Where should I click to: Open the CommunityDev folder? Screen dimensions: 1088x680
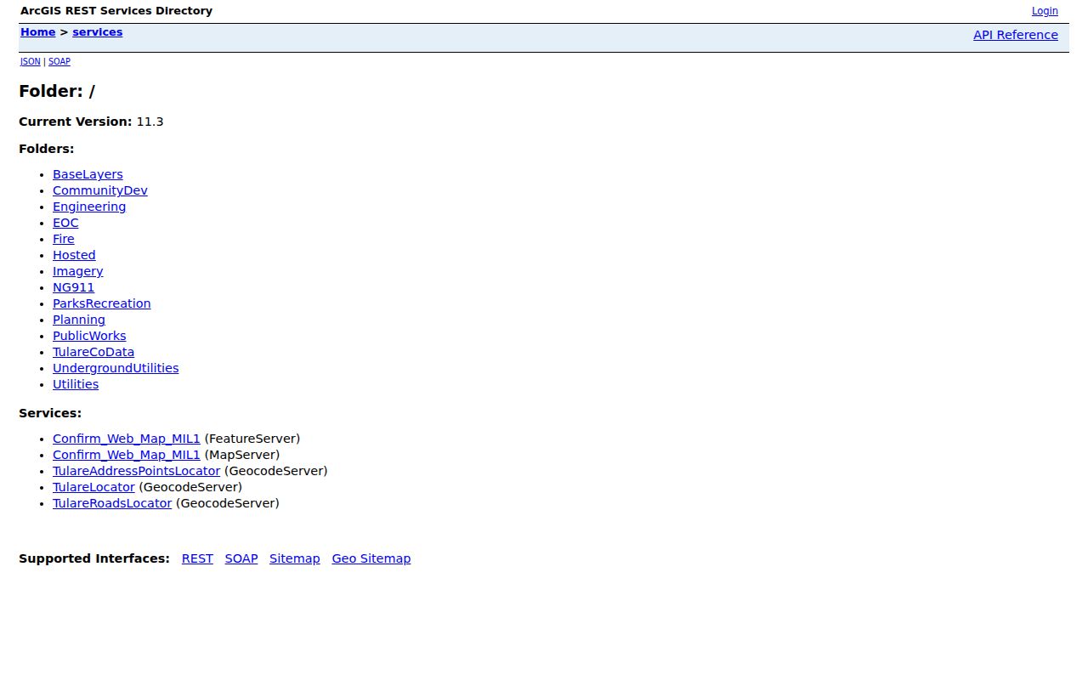pyautogui.click(x=100, y=190)
